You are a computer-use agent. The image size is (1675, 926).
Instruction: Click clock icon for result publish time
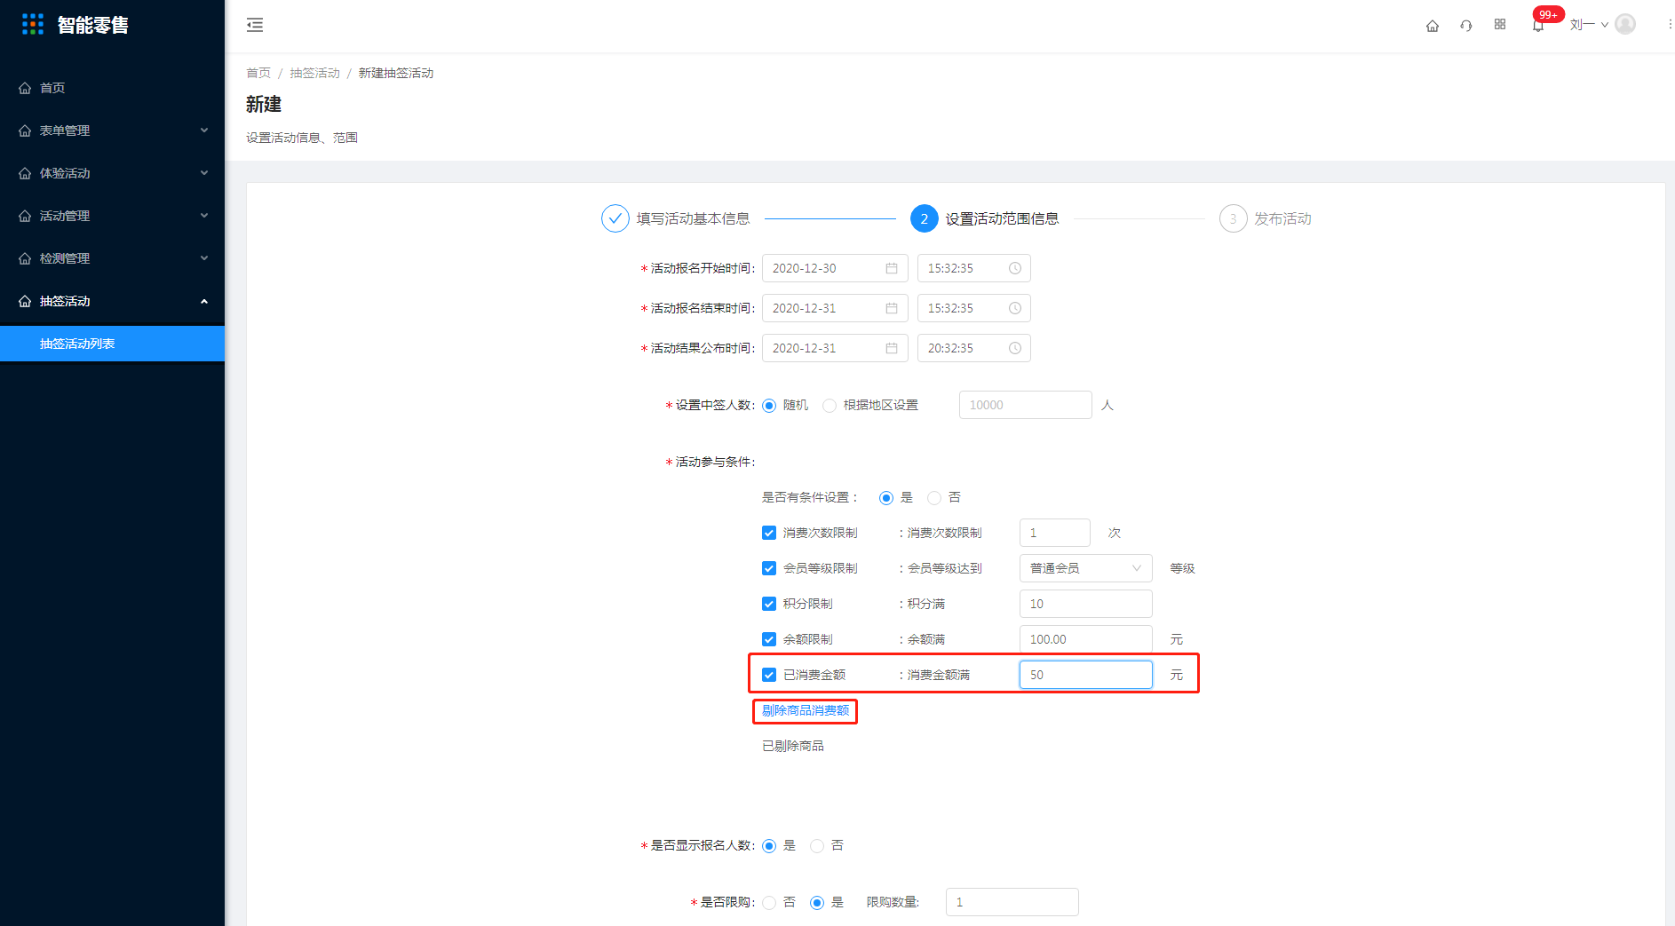(x=1015, y=348)
